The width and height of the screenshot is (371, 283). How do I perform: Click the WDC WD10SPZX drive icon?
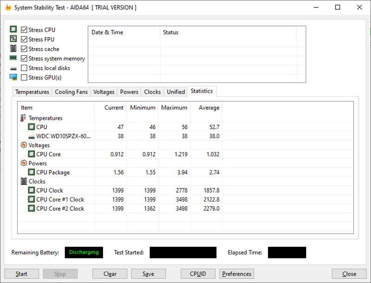pos(32,137)
